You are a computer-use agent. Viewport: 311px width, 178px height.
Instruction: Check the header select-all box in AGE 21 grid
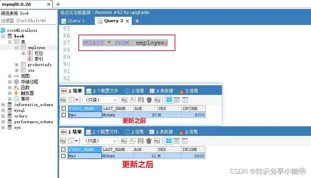coord(63,149)
